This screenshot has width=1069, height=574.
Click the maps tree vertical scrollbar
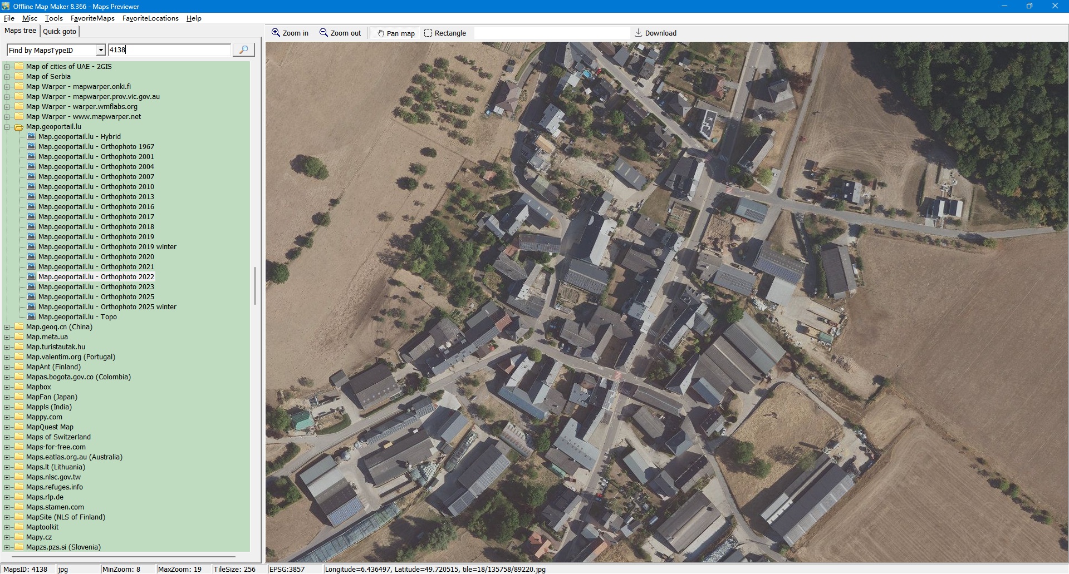[255, 286]
